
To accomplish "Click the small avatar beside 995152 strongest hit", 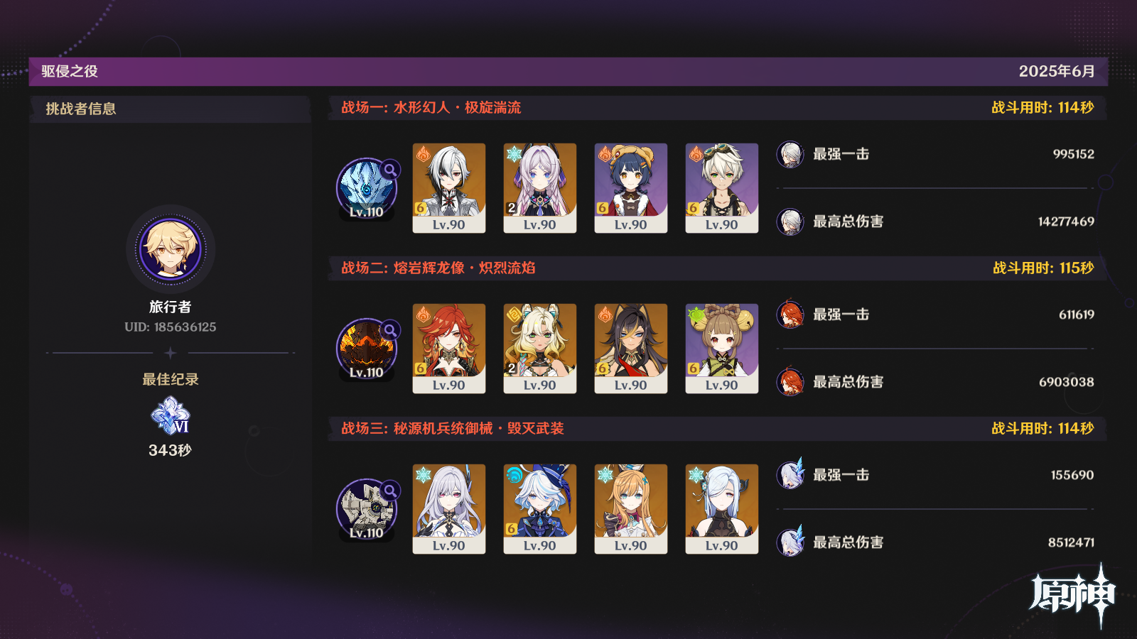I will click(x=790, y=154).
